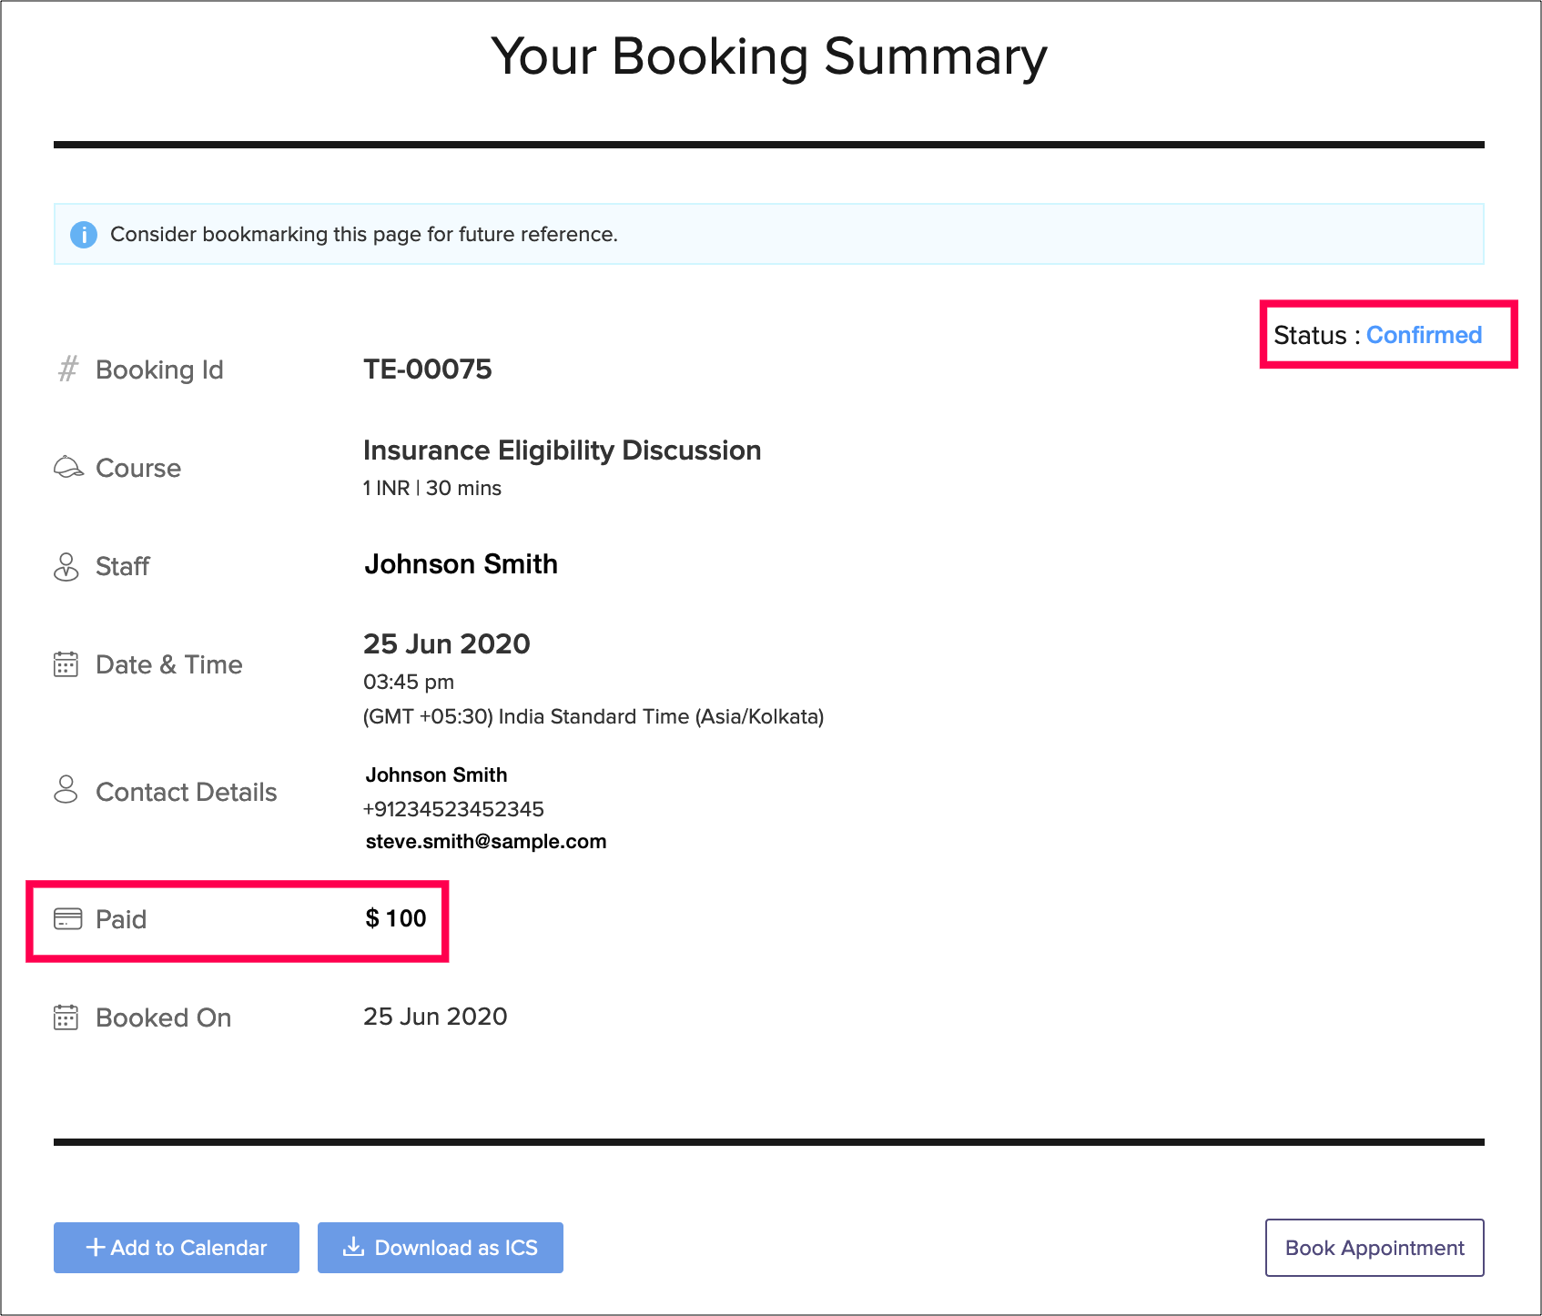Viewport: 1542px width, 1316px height.
Task: Click the bookmarking notice text
Action: (364, 234)
